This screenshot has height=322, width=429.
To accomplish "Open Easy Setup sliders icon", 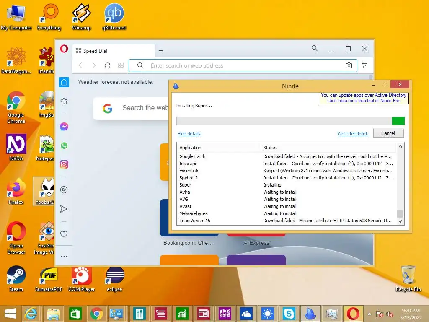I will (364, 65).
